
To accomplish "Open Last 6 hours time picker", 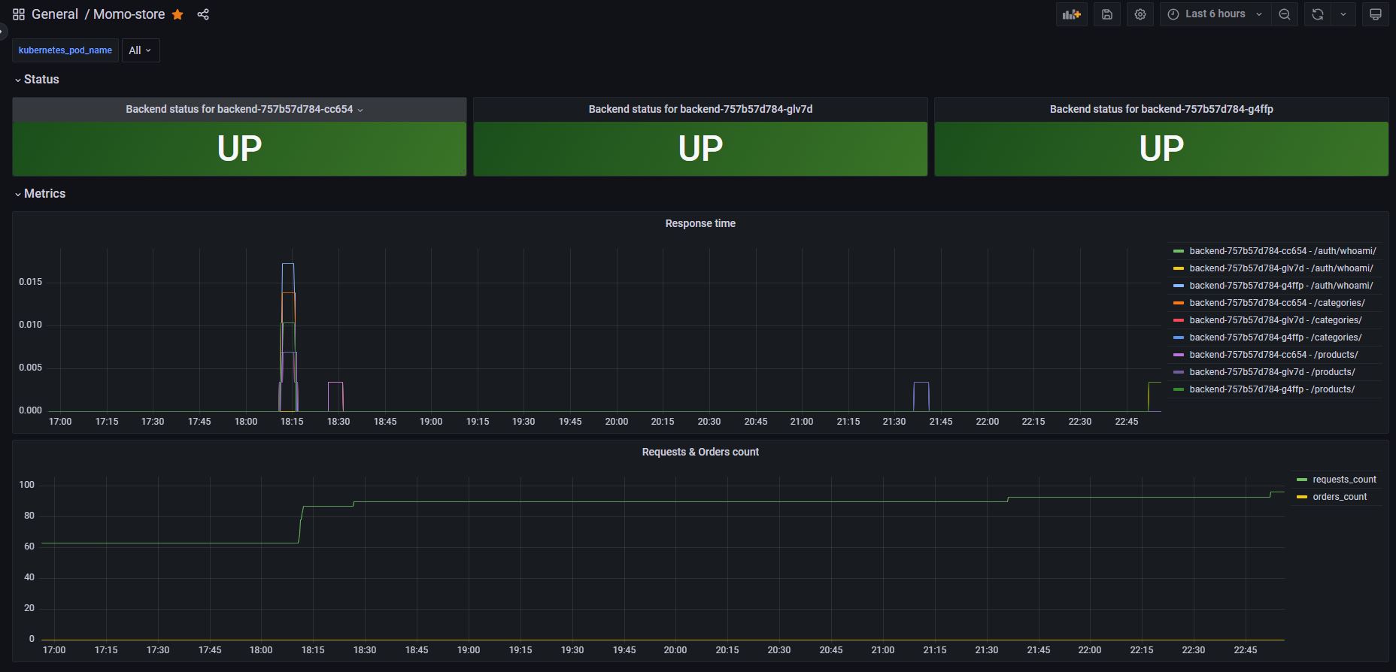I will (x=1215, y=14).
